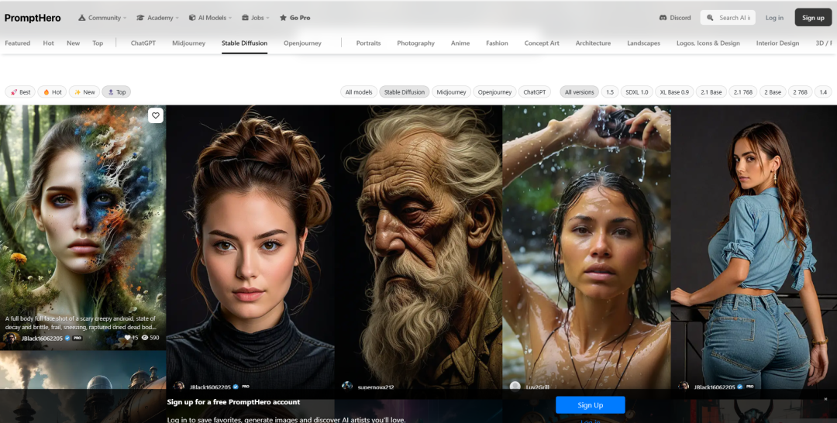Open the brunette updo portrait image
The width and height of the screenshot is (837, 423).
pos(250,246)
